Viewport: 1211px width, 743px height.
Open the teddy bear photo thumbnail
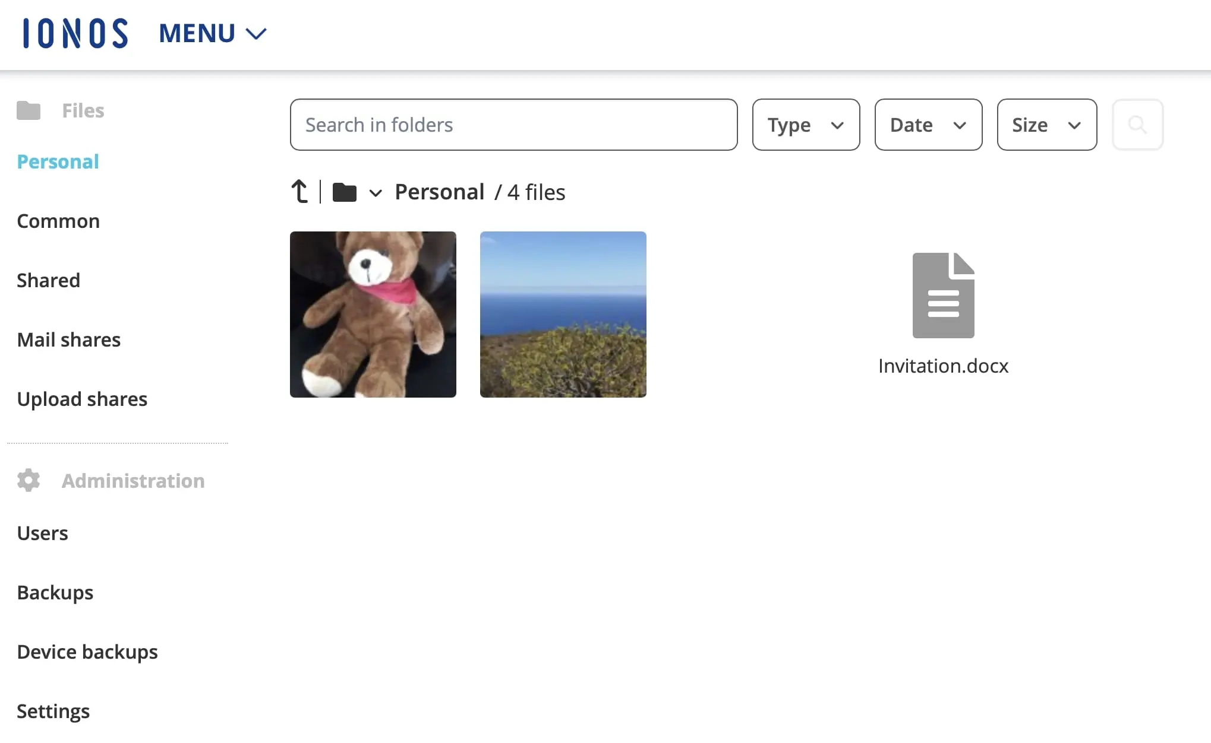[373, 314]
